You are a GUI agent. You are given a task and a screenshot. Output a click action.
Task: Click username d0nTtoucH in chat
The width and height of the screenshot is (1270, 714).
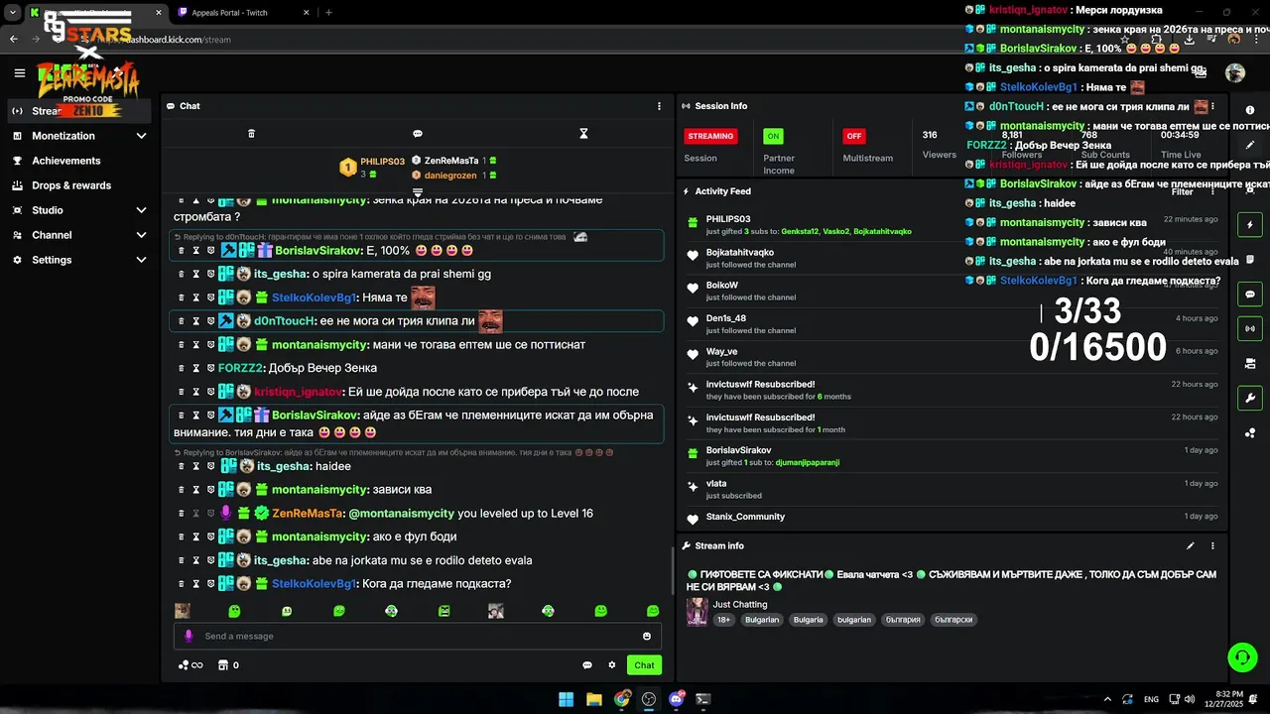(x=285, y=321)
